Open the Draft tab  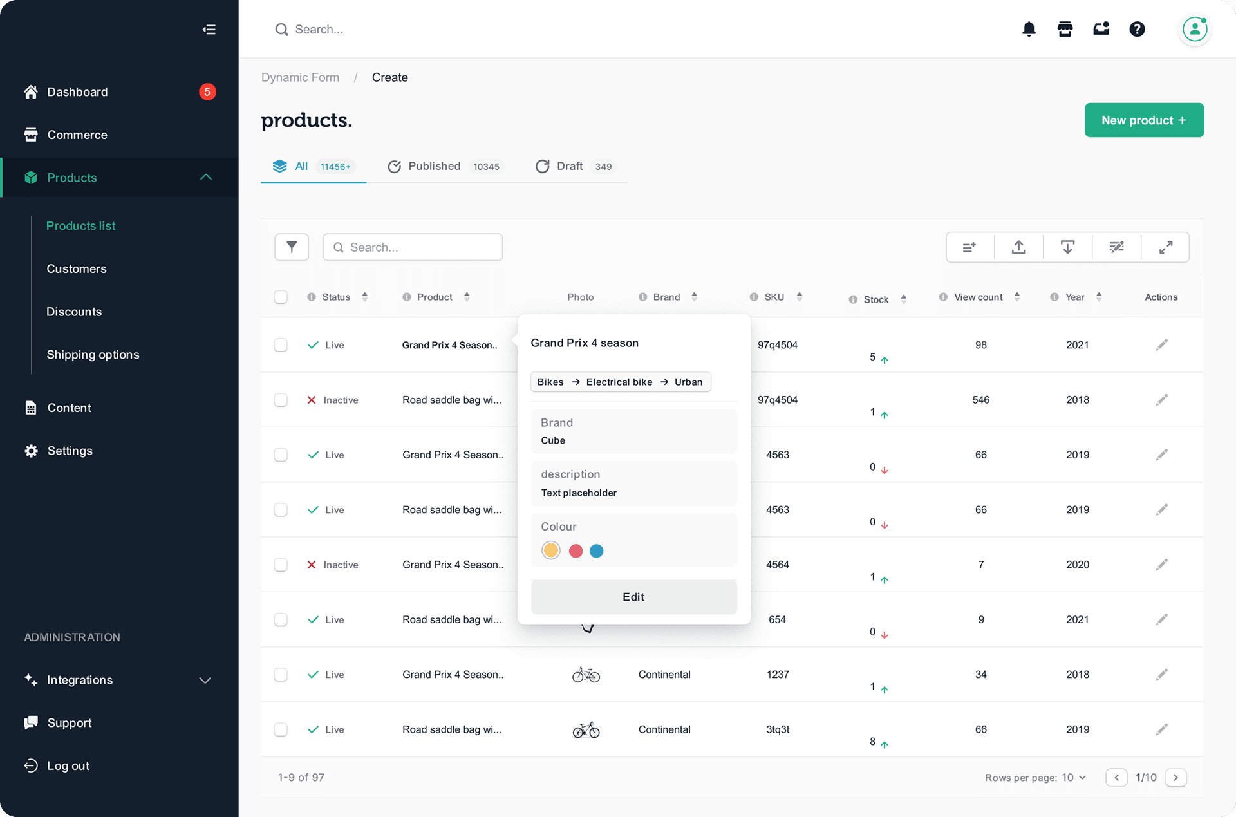point(569,166)
